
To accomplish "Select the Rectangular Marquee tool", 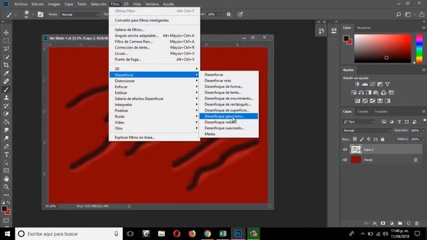I will pyautogui.click(x=6, y=41).
